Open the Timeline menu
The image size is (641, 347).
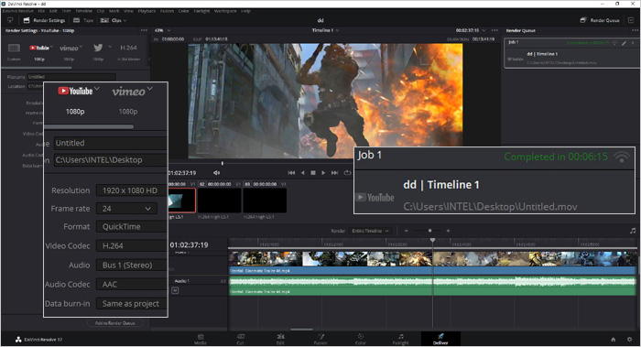pos(84,11)
